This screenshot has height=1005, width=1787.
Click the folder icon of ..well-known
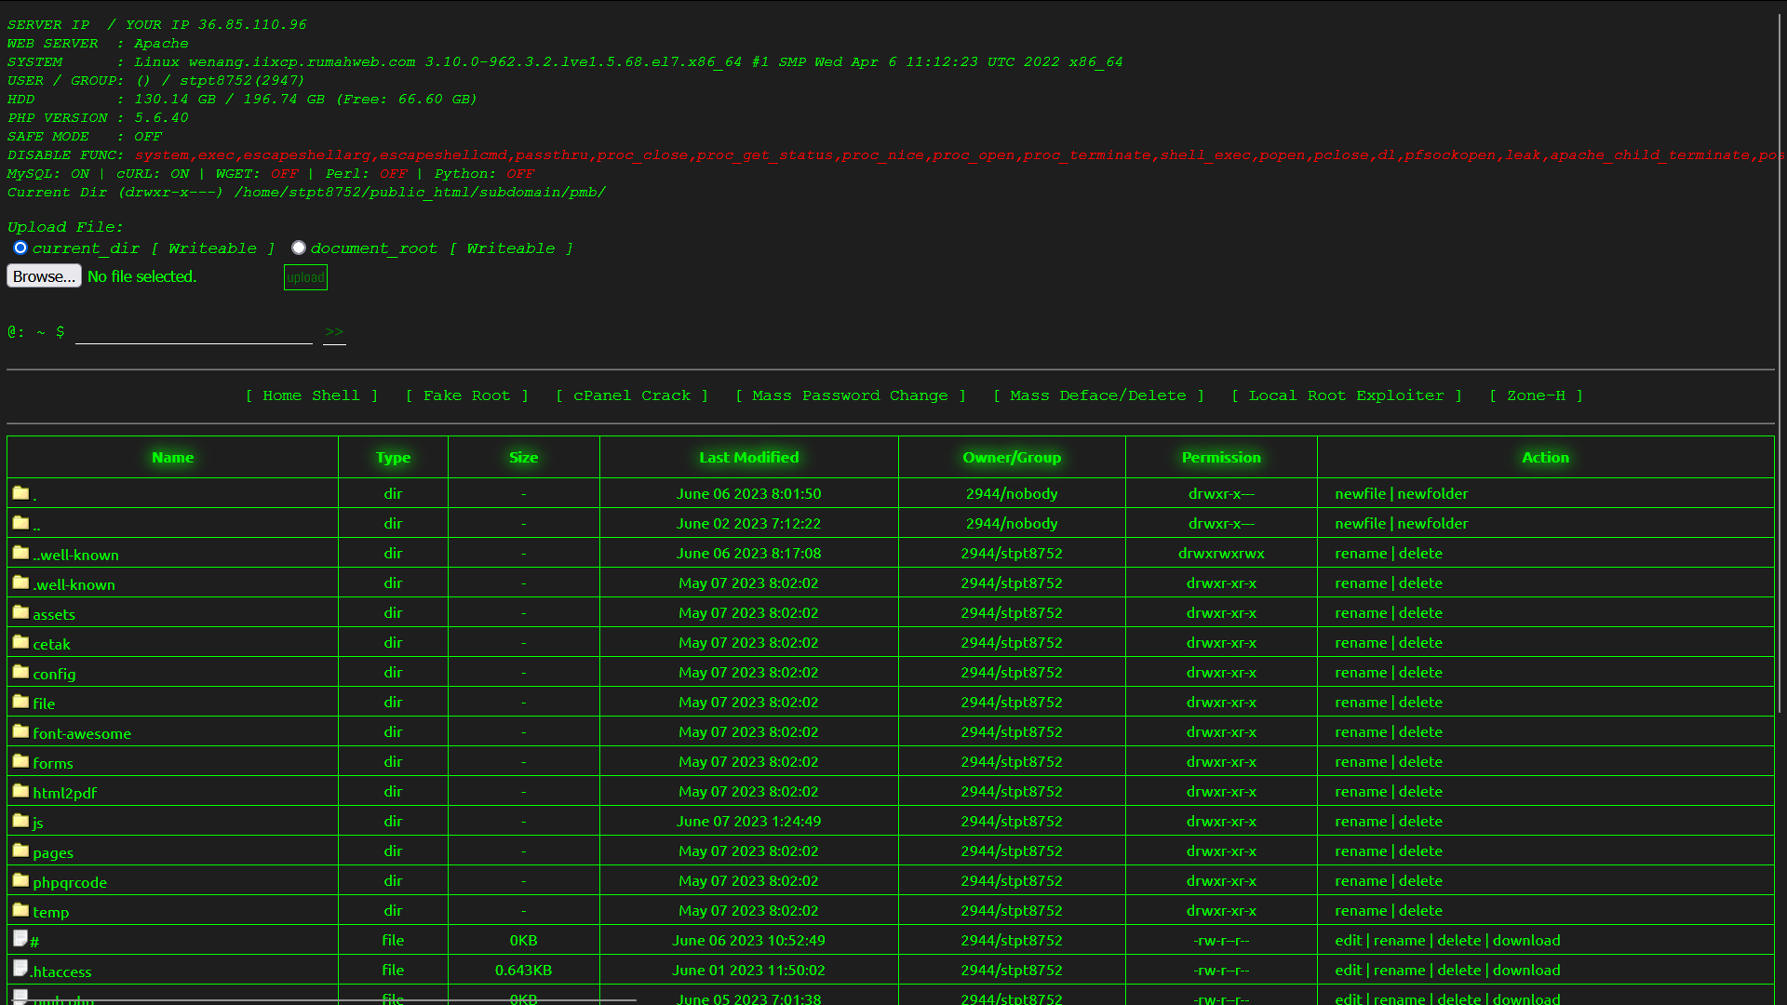[x=20, y=553]
